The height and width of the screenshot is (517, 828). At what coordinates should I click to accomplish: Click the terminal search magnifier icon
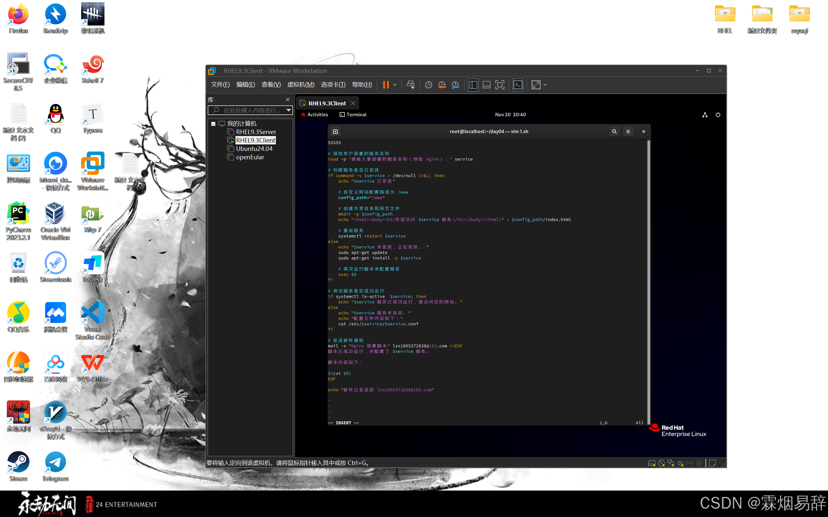(x=614, y=131)
